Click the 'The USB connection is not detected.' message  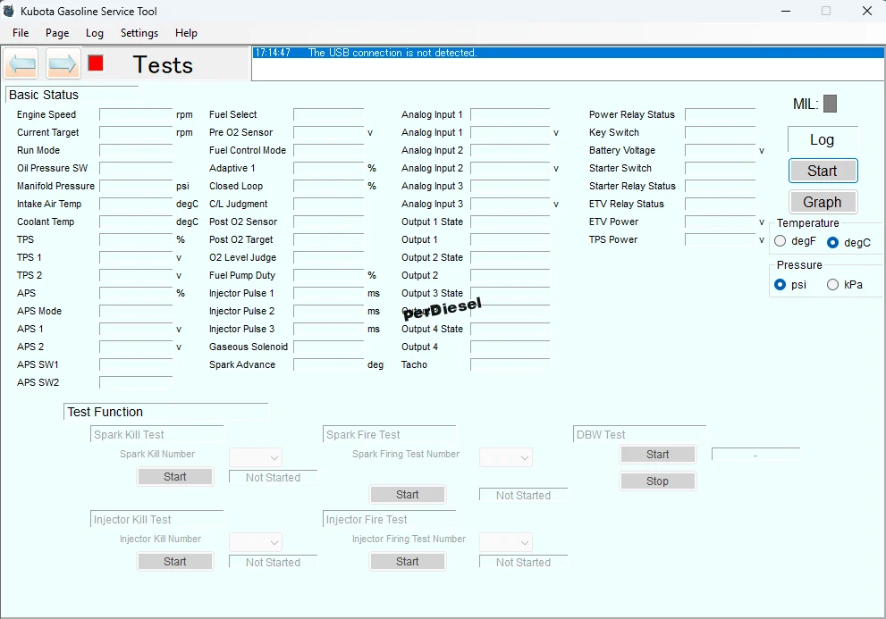tap(392, 53)
